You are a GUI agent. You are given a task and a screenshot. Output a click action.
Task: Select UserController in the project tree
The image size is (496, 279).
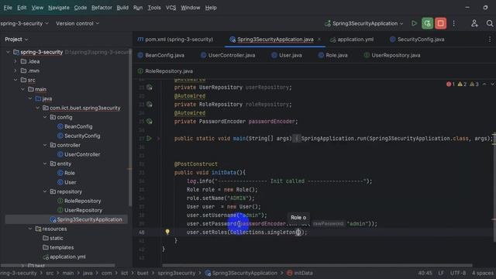point(79,154)
